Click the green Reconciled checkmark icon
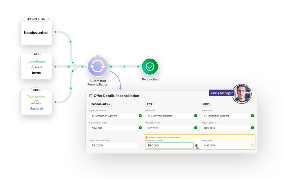This screenshot has height=179, width=283. 150,67
